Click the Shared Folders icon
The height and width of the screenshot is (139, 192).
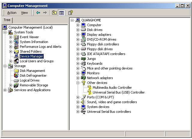[x=16, y=51]
